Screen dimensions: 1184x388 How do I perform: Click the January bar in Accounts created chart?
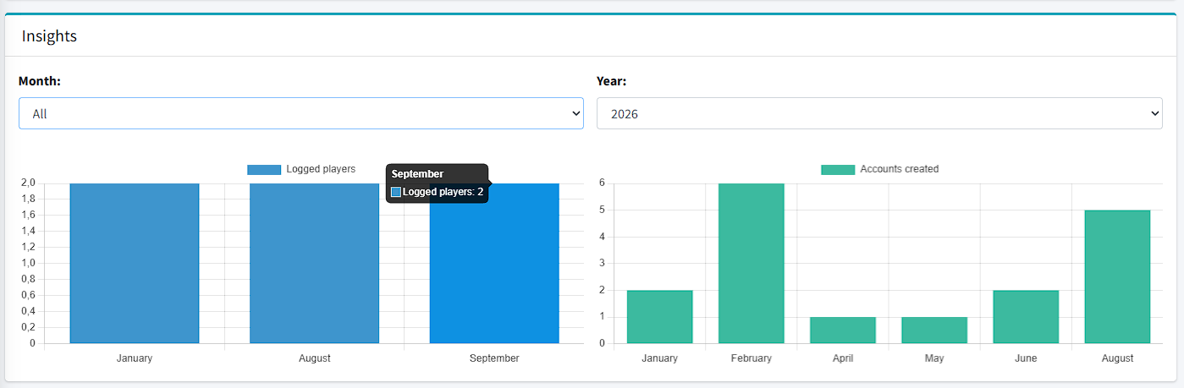(660, 317)
